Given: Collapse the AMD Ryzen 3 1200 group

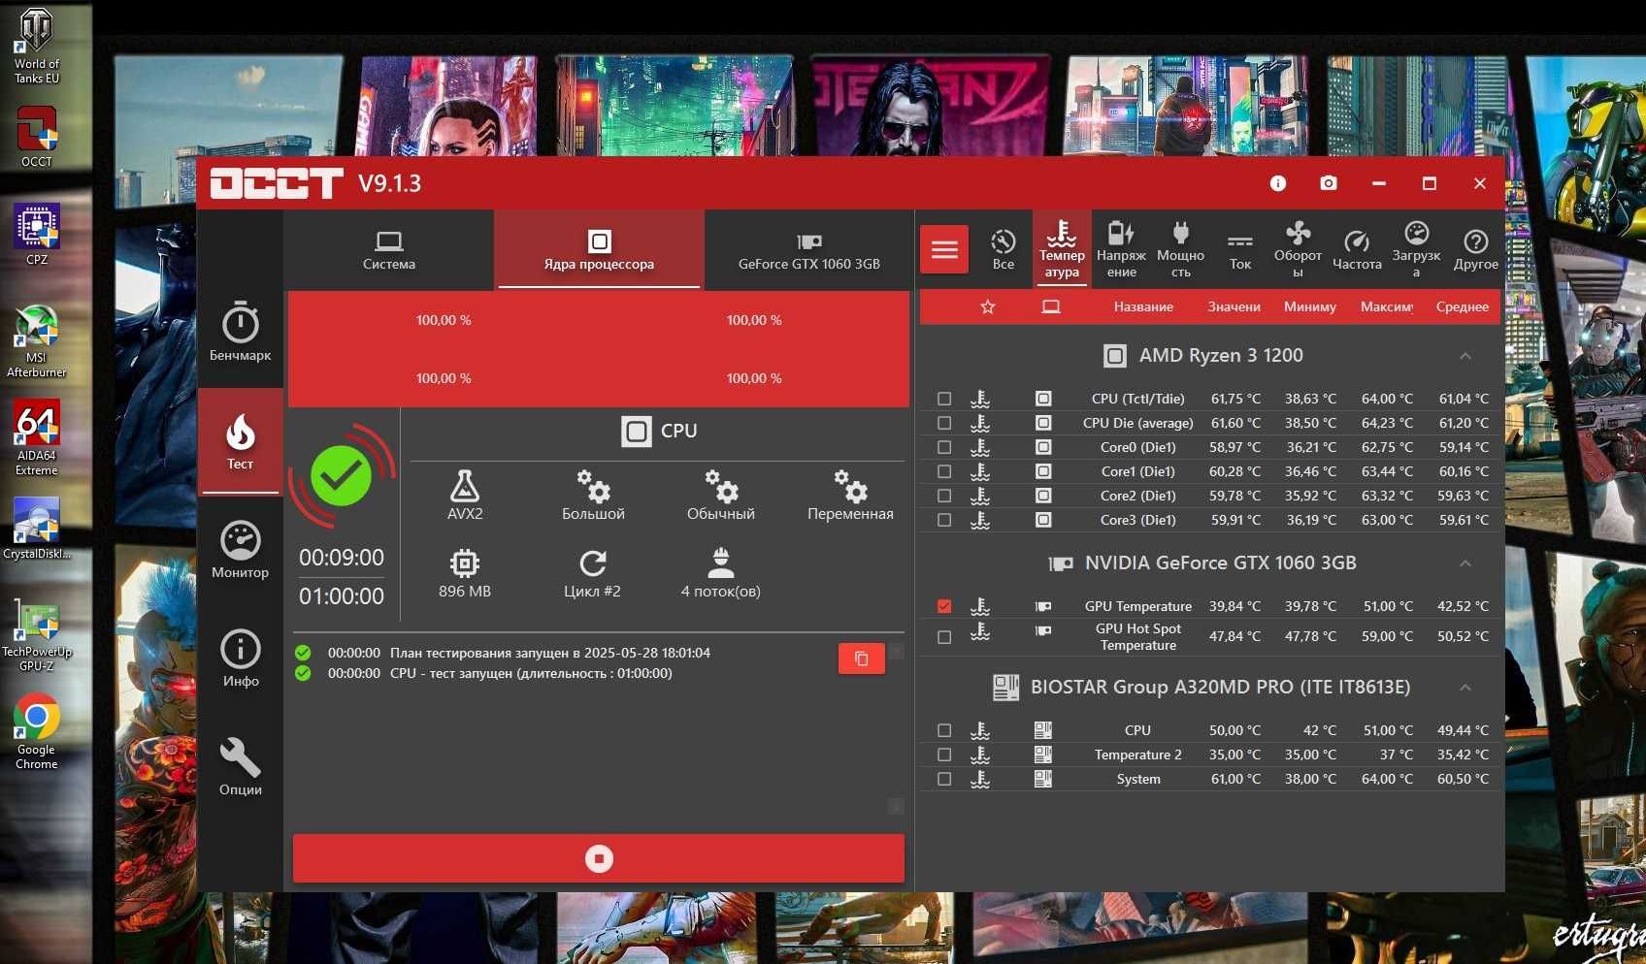Looking at the screenshot, I should [x=1465, y=356].
